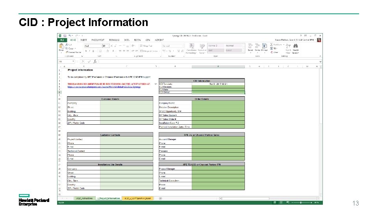The width and height of the screenshot is (378, 213).
Task: Open the FILE tab
Action: click(x=62, y=40)
